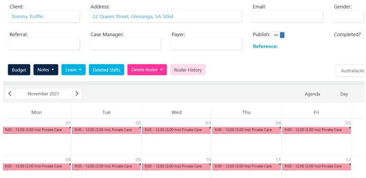View Deleted Shifts
The image size is (366, 178).
[106, 70]
